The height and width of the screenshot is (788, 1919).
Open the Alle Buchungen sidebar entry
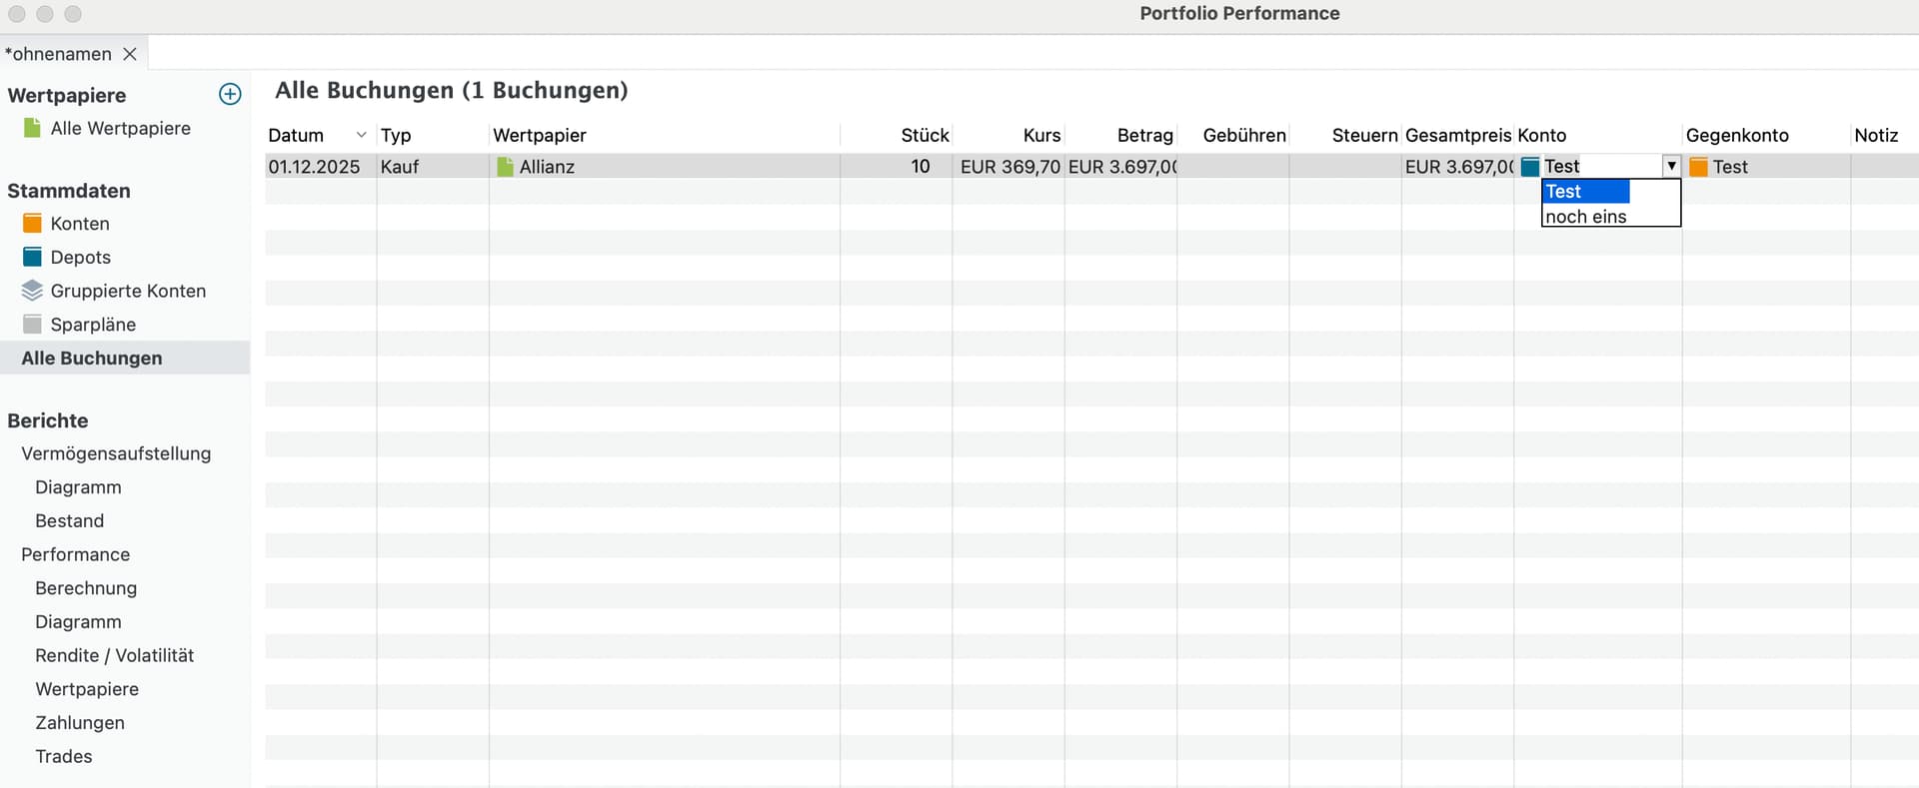tap(92, 358)
